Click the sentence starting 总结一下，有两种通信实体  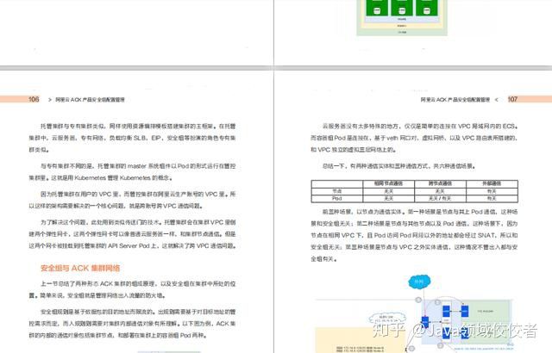tap(399, 166)
